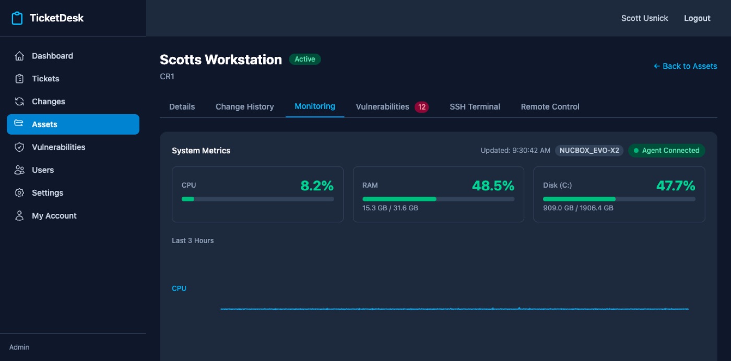Click the Disk (C:) card label
The width and height of the screenshot is (731, 361).
557,185
